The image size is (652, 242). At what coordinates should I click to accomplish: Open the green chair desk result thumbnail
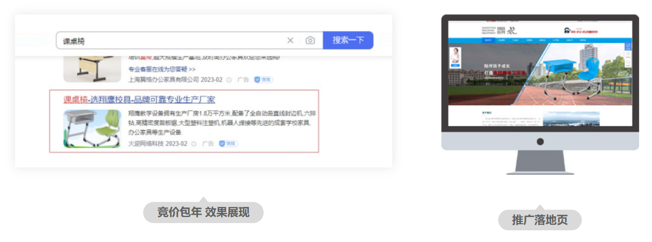pos(91,129)
